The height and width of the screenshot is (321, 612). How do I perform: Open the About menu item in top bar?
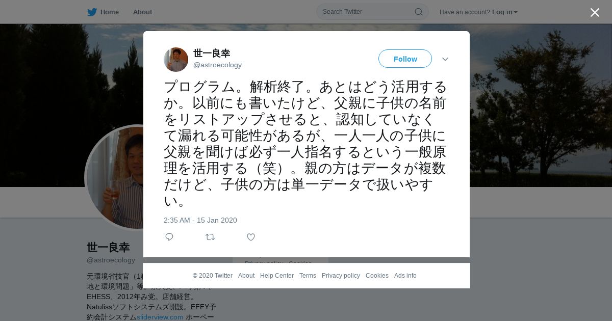tap(142, 12)
